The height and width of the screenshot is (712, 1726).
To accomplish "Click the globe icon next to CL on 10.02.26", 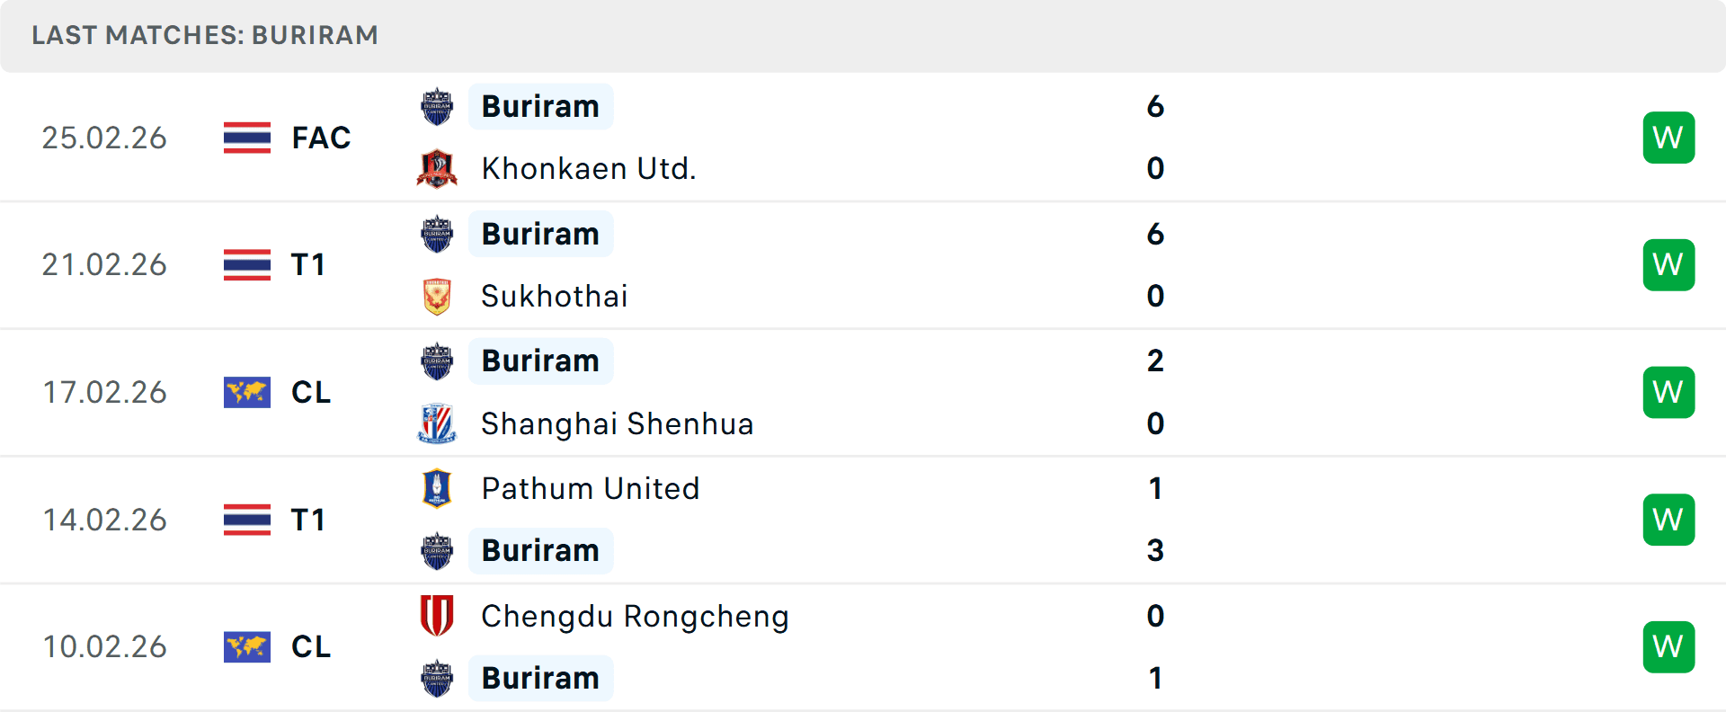I will pyautogui.click(x=246, y=646).
